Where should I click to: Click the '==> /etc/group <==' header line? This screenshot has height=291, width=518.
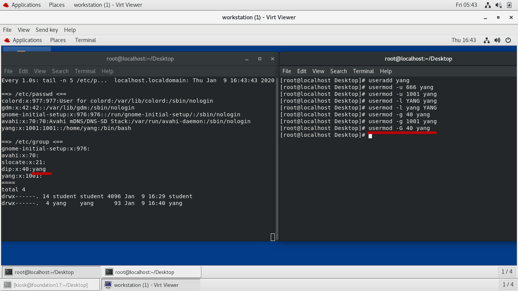click(32, 142)
